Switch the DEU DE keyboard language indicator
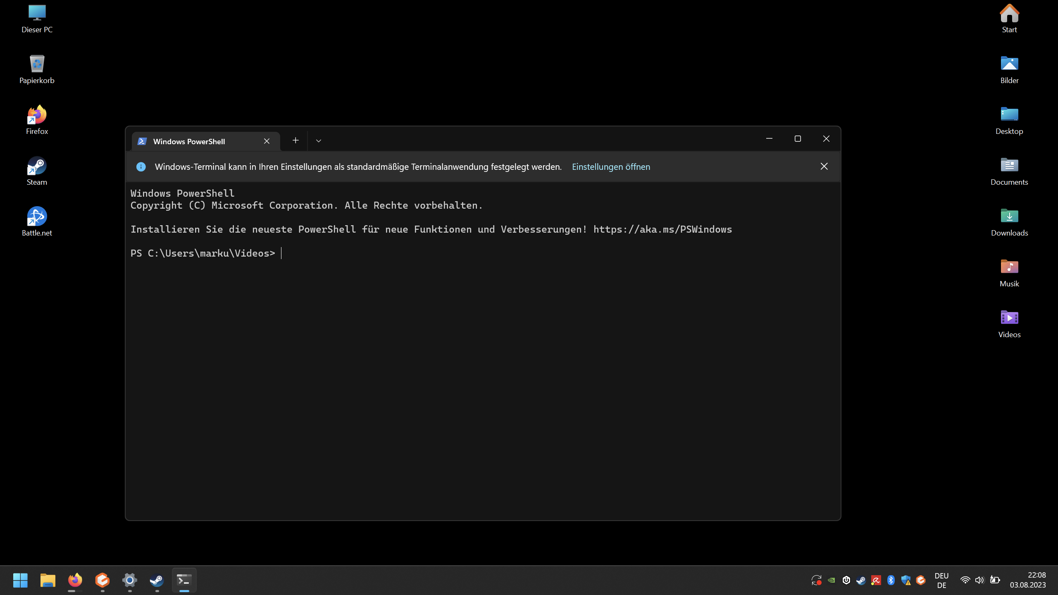Screen dimensions: 1058x595 tap(941, 580)
